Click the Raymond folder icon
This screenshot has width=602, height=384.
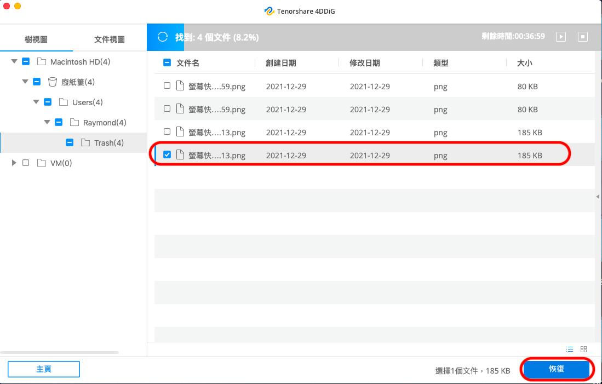tap(74, 123)
